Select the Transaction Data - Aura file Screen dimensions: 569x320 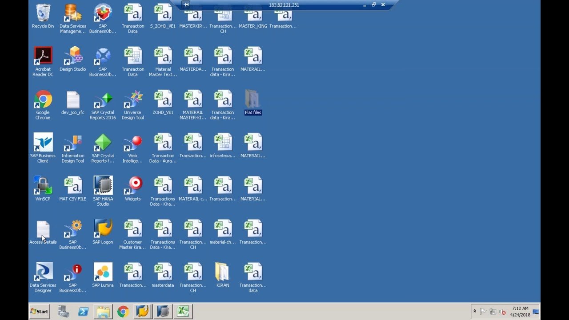pos(163,148)
